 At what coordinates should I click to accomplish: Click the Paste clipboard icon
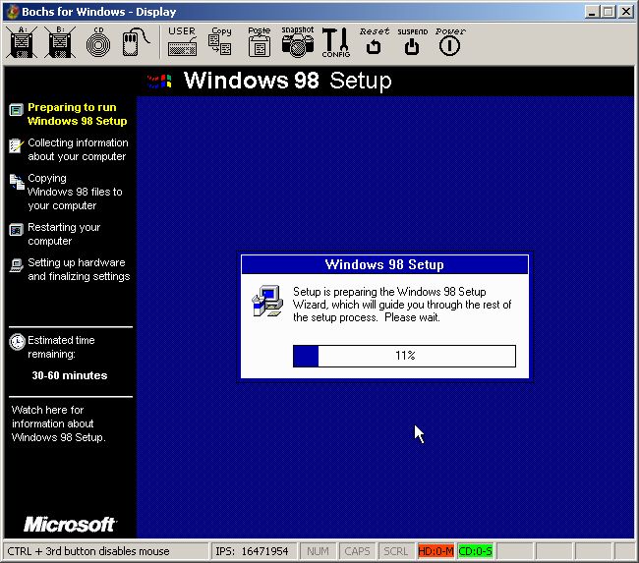pyautogui.click(x=260, y=41)
